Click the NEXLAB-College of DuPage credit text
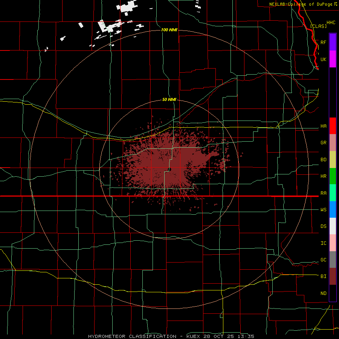Screen dimensions: 339x339 tap(301, 4)
